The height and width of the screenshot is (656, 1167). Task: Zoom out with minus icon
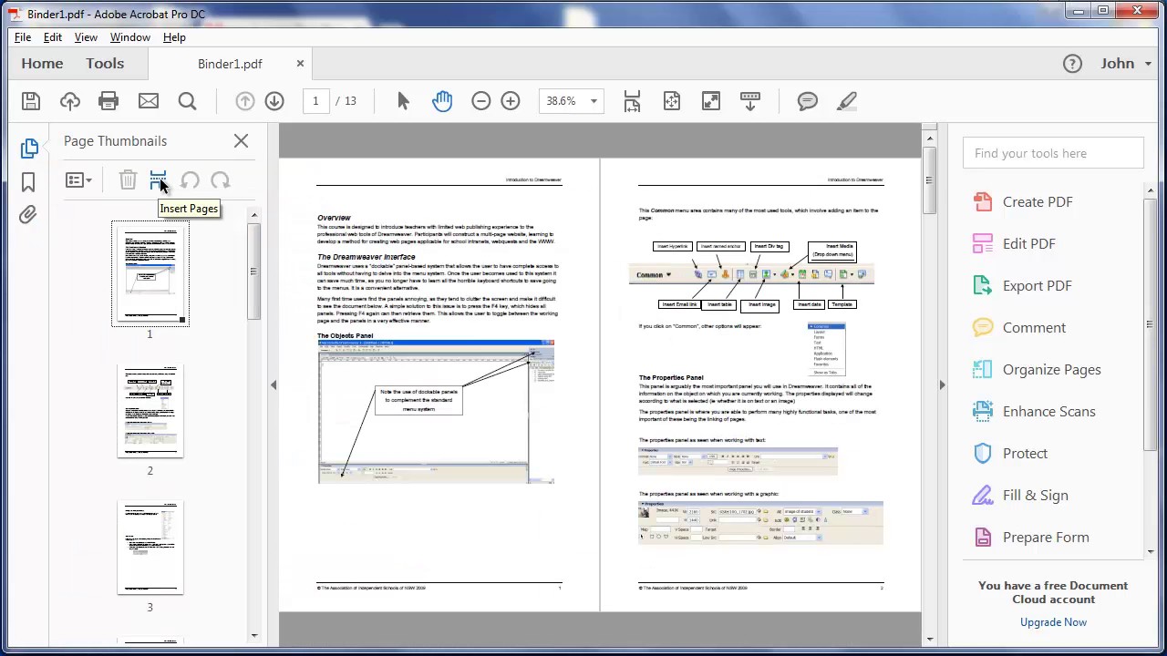[481, 101]
